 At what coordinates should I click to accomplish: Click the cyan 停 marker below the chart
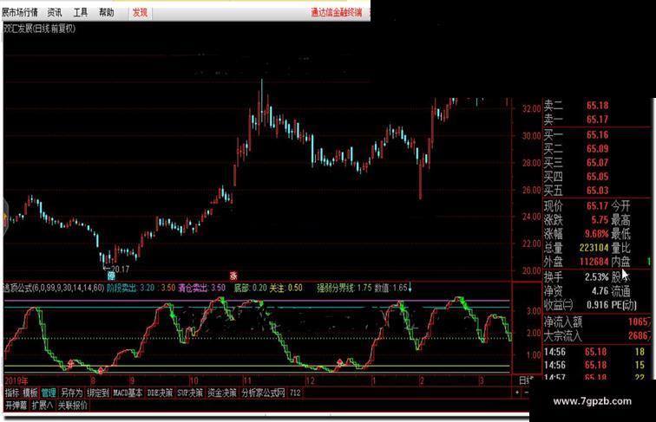[111, 276]
